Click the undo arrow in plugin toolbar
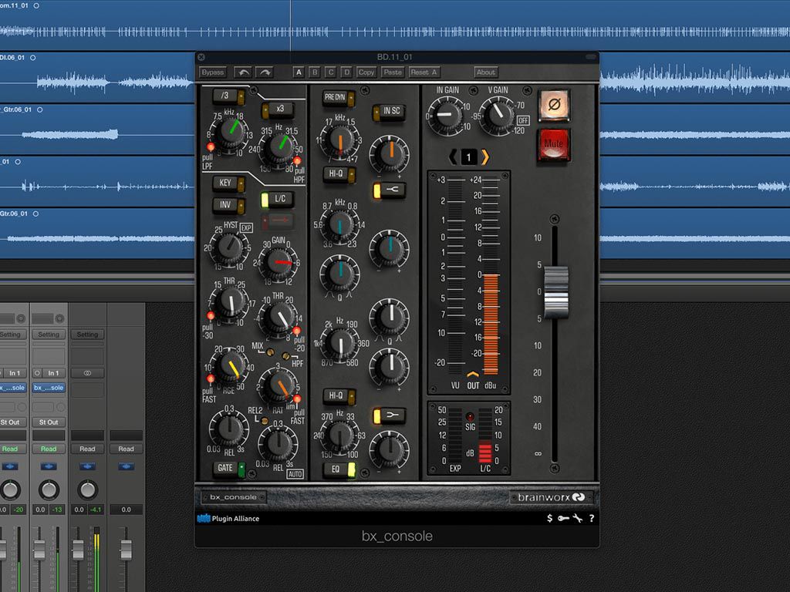The width and height of the screenshot is (790, 592). (x=243, y=72)
